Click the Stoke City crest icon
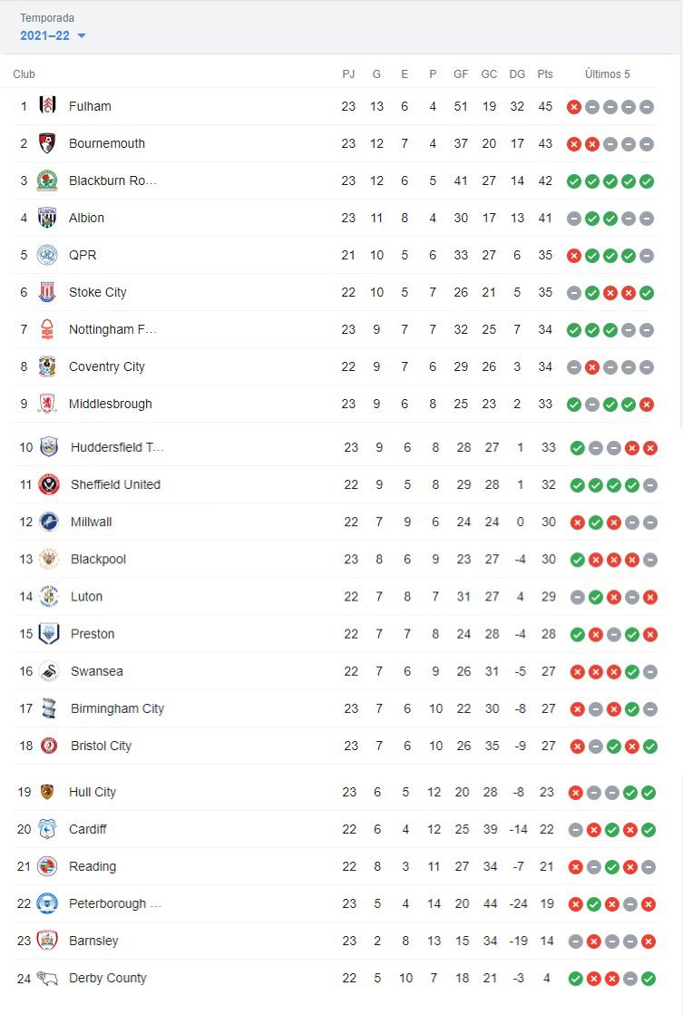This screenshot has width=683, height=1015. 47,292
